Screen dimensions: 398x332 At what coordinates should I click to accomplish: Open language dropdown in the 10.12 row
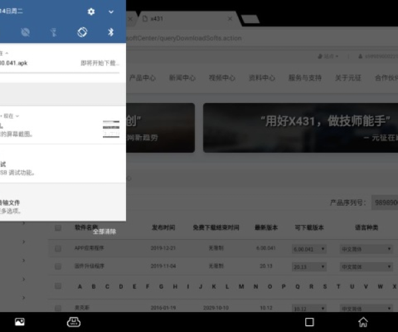[366, 309]
